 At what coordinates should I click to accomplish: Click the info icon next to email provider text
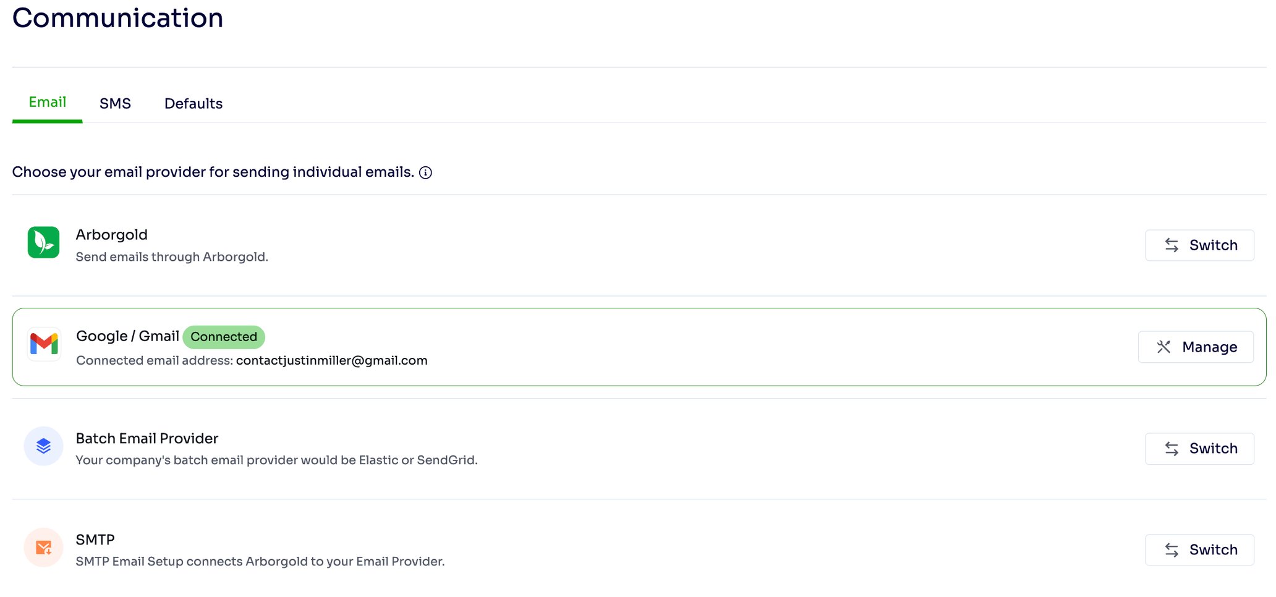point(425,172)
